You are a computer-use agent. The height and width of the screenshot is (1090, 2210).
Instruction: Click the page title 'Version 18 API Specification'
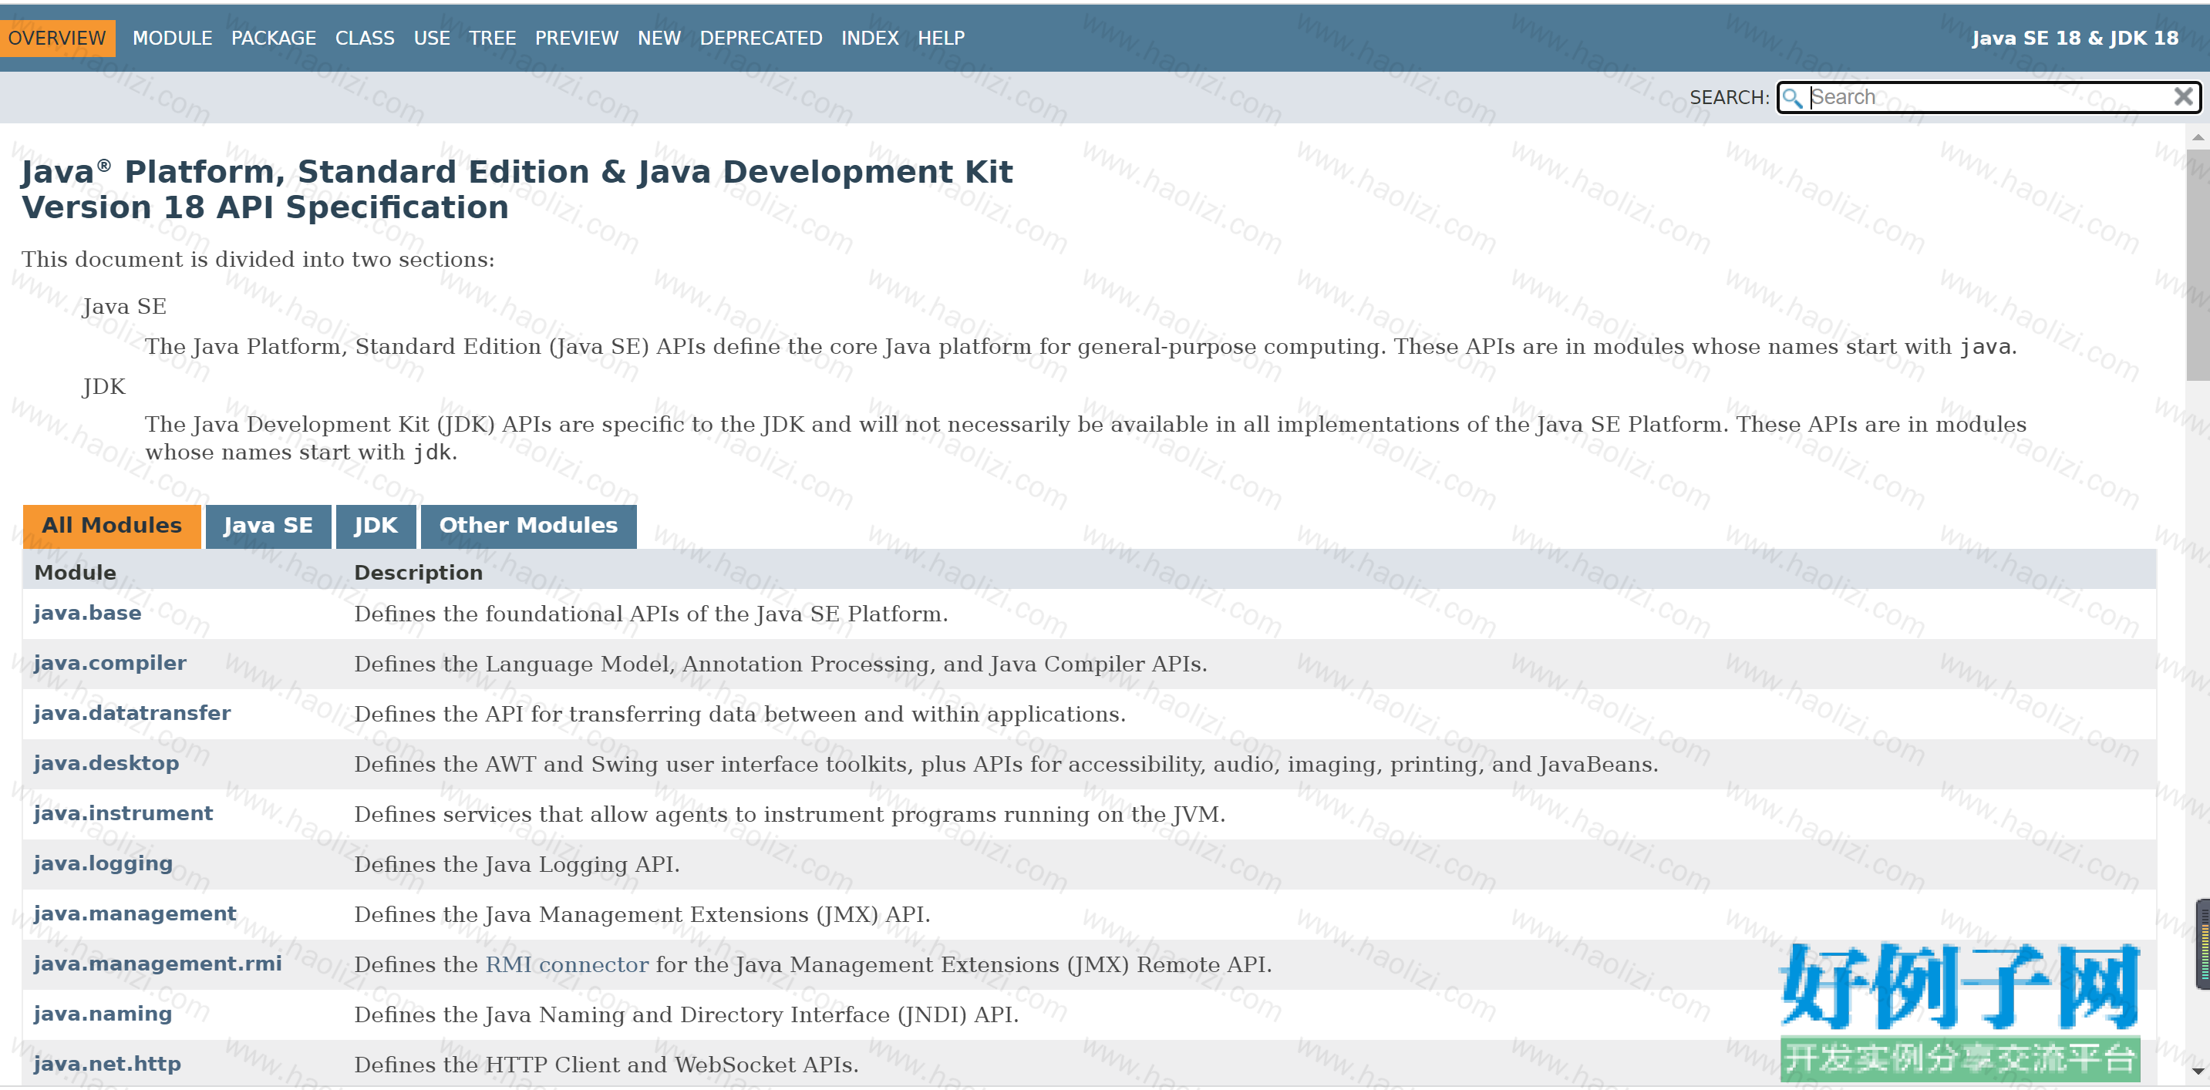click(x=265, y=207)
